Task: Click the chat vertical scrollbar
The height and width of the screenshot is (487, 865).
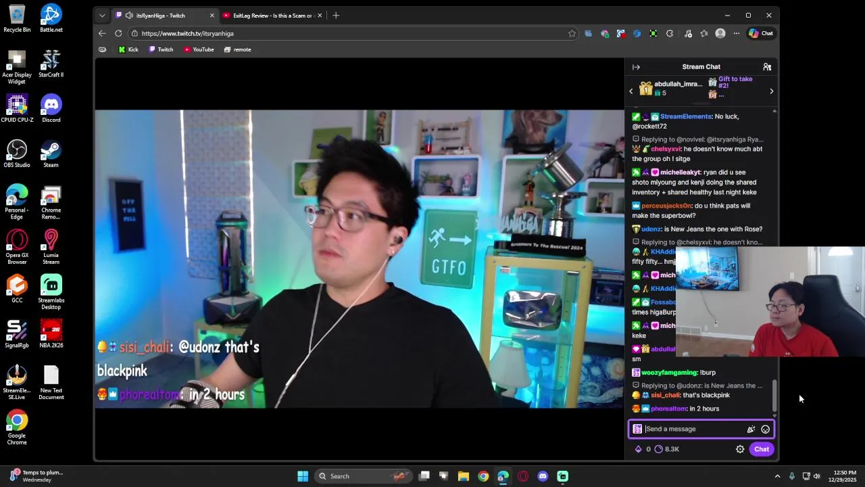Action: click(774, 395)
